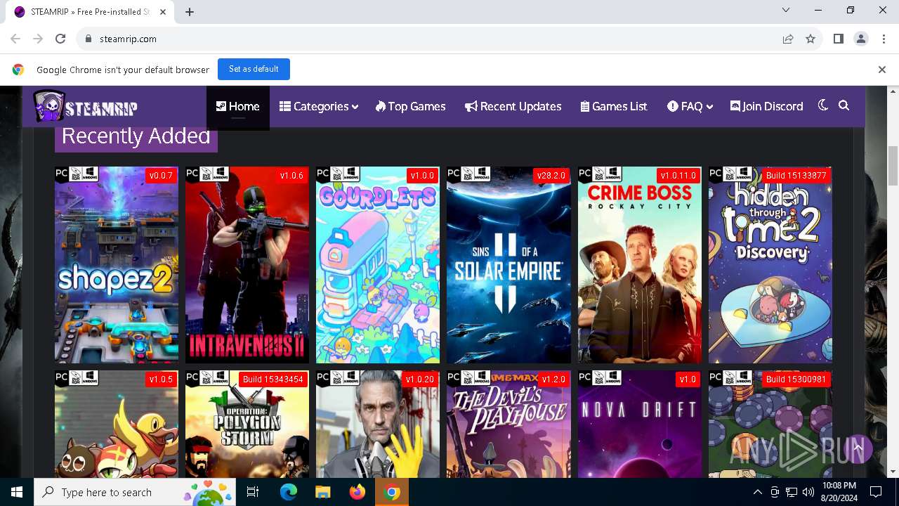Open the volume speaker icon
The width and height of the screenshot is (899, 506).
(808, 492)
